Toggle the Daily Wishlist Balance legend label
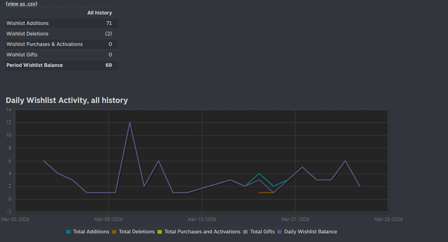The height and width of the screenshot is (242, 448). [310, 232]
